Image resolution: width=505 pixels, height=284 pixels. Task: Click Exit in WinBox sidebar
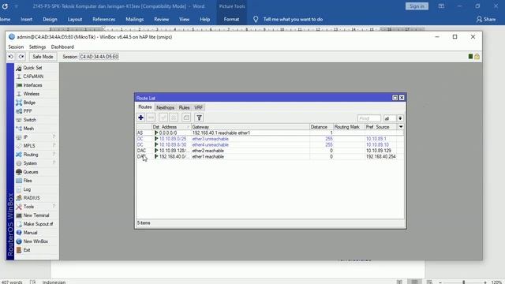pyautogui.click(x=27, y=250)
